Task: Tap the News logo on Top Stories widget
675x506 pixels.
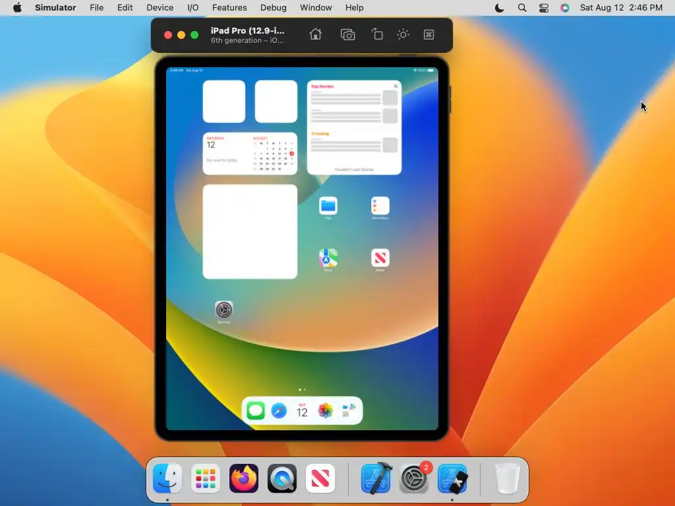Action: (x=396, y=86)
